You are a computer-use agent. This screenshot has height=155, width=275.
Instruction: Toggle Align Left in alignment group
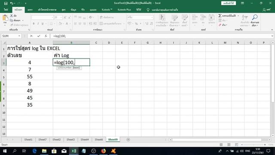[x=76, y=24]
